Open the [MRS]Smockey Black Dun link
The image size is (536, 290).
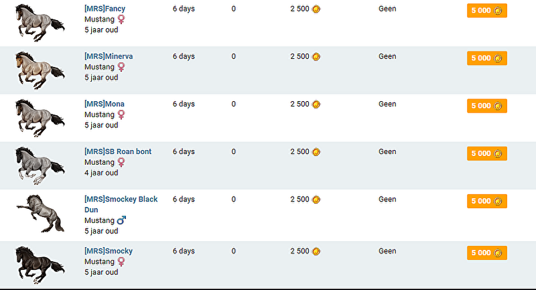pos(121,199)
